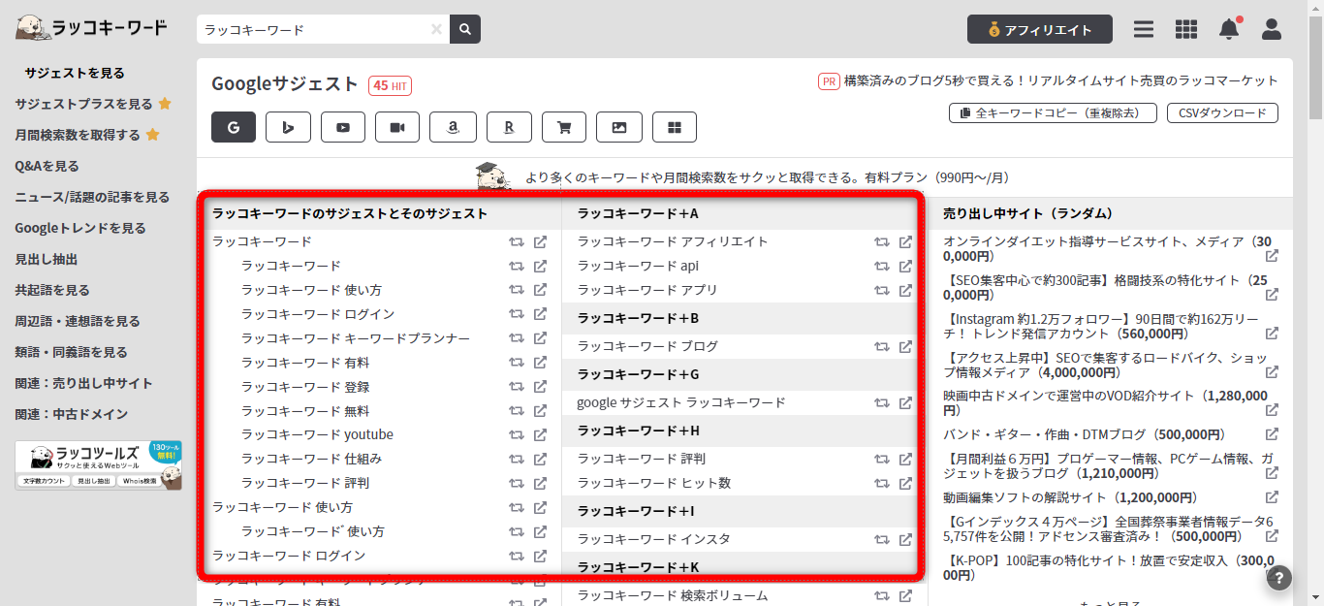Open the 格闘技系の特化サイト listing
1324x606 pixels.
[1105, 287]
